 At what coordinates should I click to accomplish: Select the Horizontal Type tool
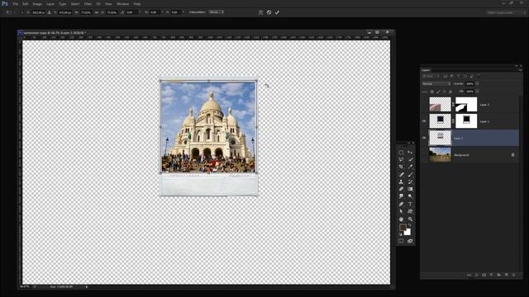pos(410,204)
